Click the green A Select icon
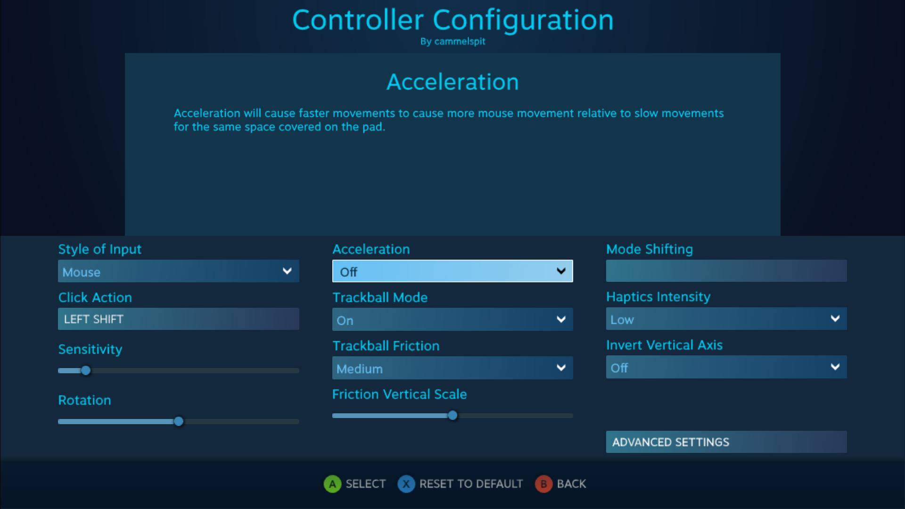This screenshot has width=905, height=509. 332,484
